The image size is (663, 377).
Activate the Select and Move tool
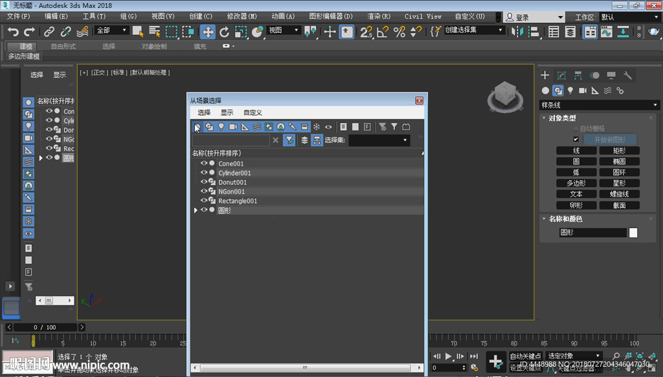click(x=208, y=32)
